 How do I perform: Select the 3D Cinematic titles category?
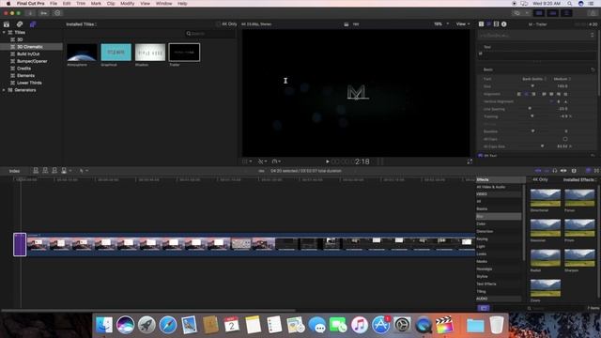[x=31, y=47]
